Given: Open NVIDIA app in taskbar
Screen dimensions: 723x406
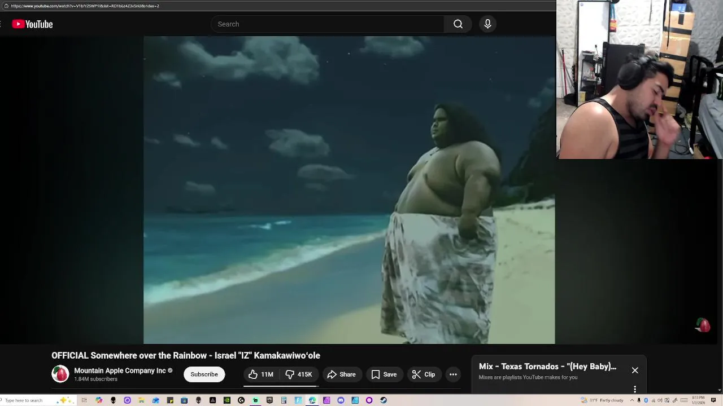Looking at the screenshot, I should point(227,400).
